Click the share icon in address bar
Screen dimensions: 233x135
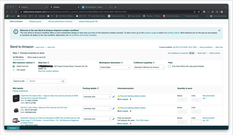[x=194, y=12]
